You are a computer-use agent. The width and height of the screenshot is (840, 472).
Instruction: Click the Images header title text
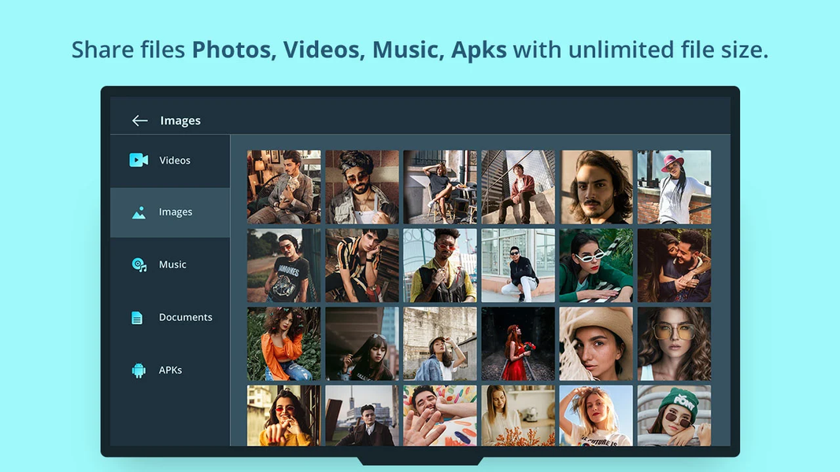pyautogui.click(x=180, y=120)
